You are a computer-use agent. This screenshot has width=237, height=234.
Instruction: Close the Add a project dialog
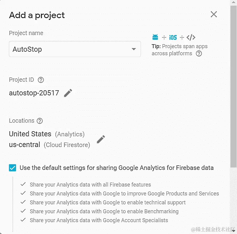click(214, 14)
